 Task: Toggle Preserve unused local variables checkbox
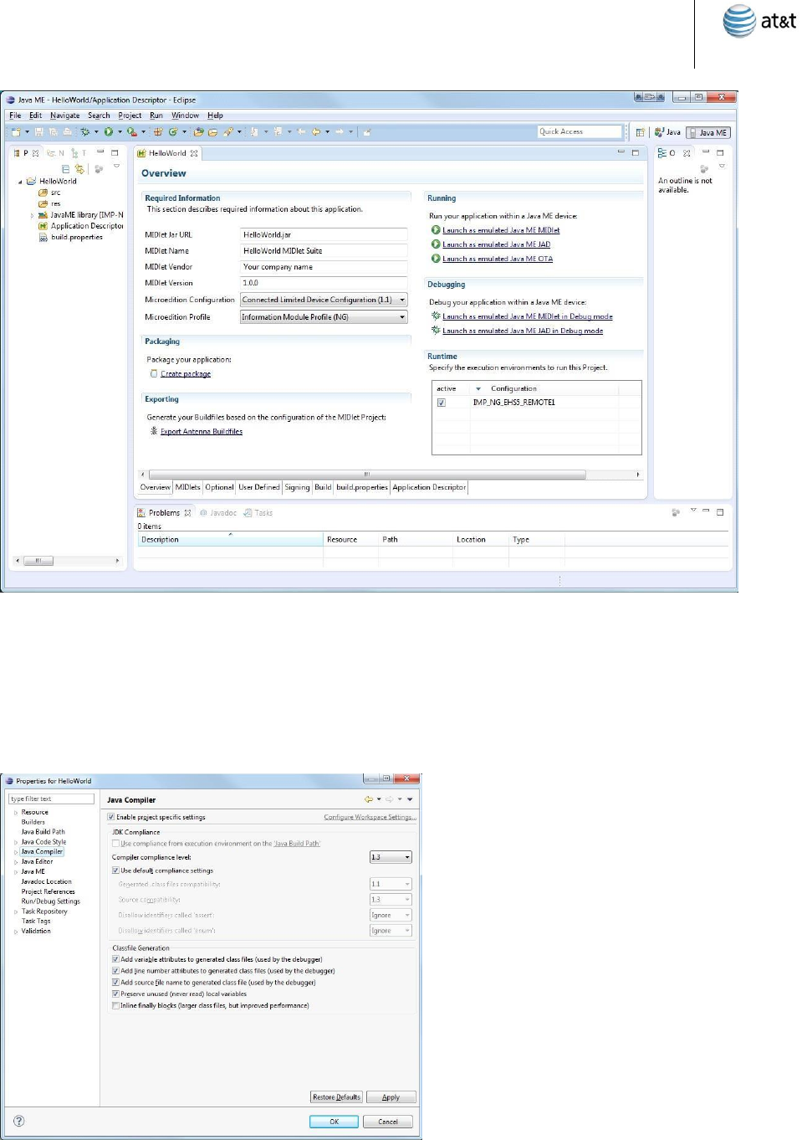coord(115,994)
